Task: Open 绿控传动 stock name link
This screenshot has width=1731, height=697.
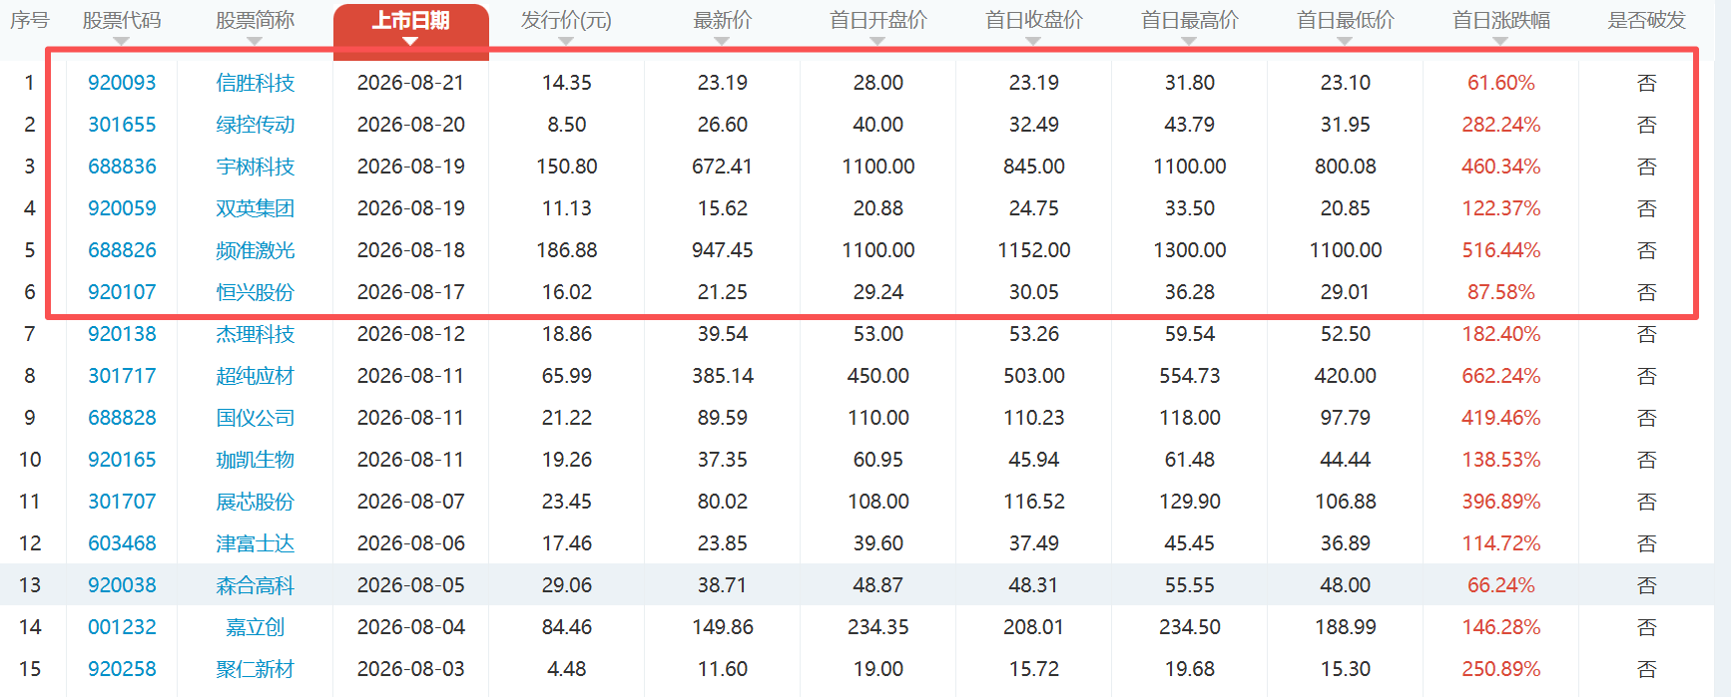Action: [256, 125]
